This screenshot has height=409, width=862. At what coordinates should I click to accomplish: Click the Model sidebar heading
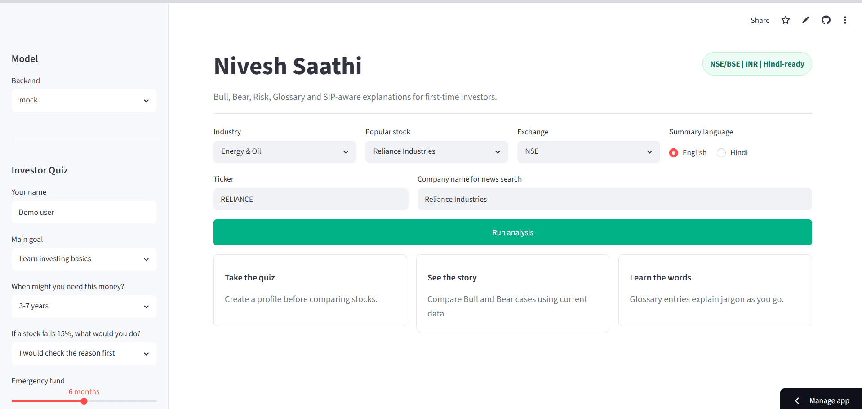pyautogui.click(x=25, y=59)
